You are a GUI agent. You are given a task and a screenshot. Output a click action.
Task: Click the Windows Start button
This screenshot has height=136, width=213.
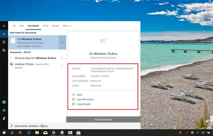pos(4,132)
